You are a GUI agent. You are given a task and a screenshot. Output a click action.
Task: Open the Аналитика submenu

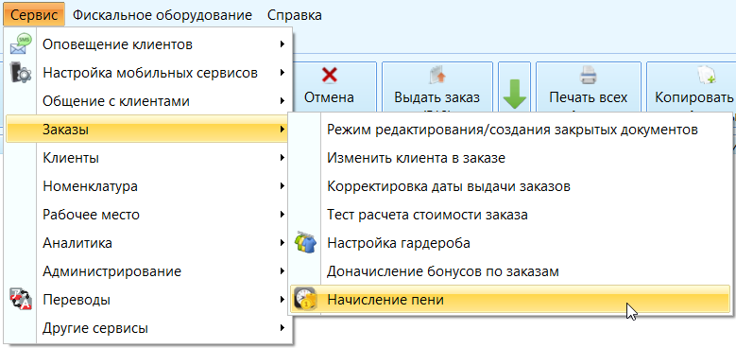coord(147,243)
